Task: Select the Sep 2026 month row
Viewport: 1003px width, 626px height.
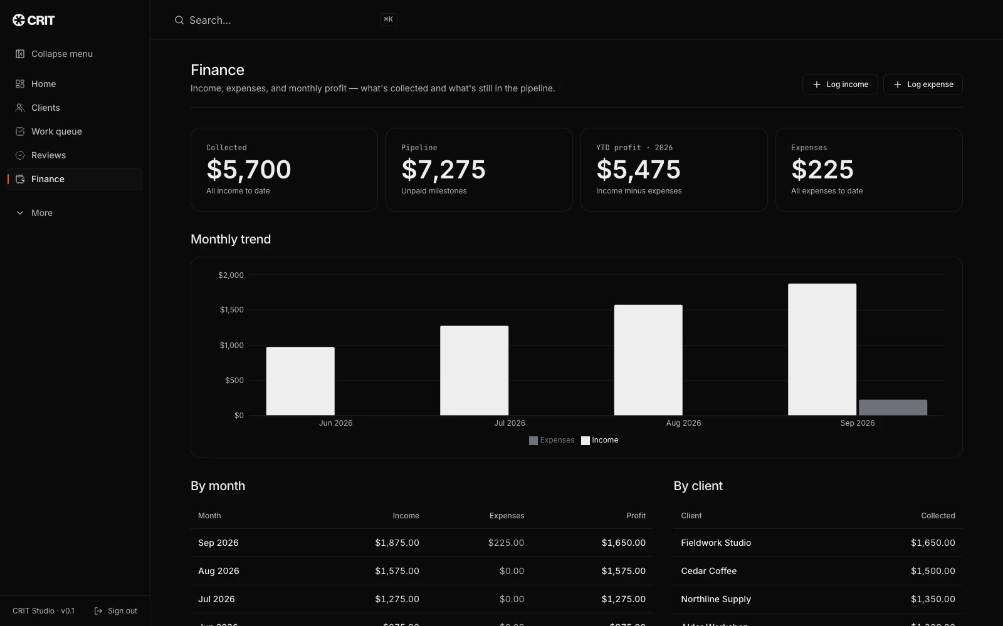Action: point(422,543)
